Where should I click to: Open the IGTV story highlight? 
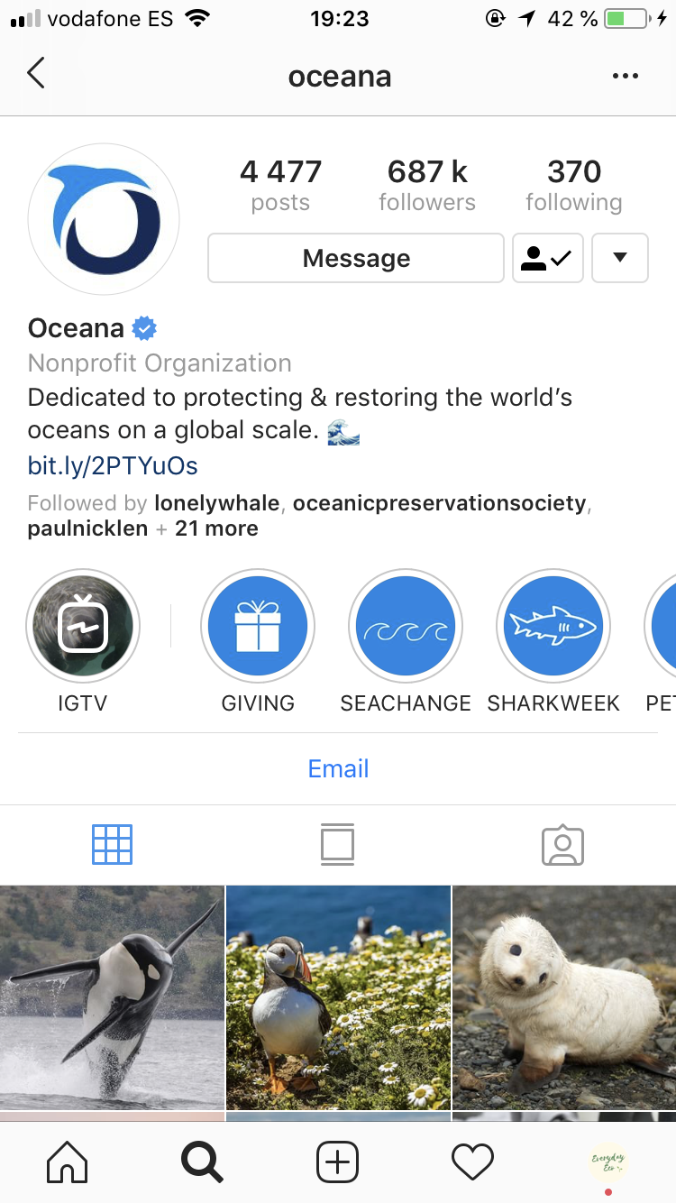coord(83,626)
